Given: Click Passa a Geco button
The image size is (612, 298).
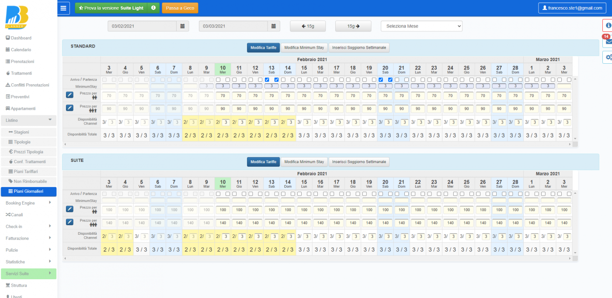Looking at the screenshot, I should click(x=180, y=8).
